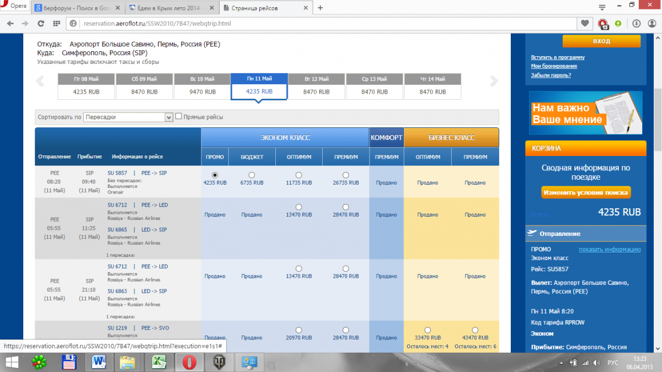Click the browser reload page icon
662x372 pixels.
[40, 24]
